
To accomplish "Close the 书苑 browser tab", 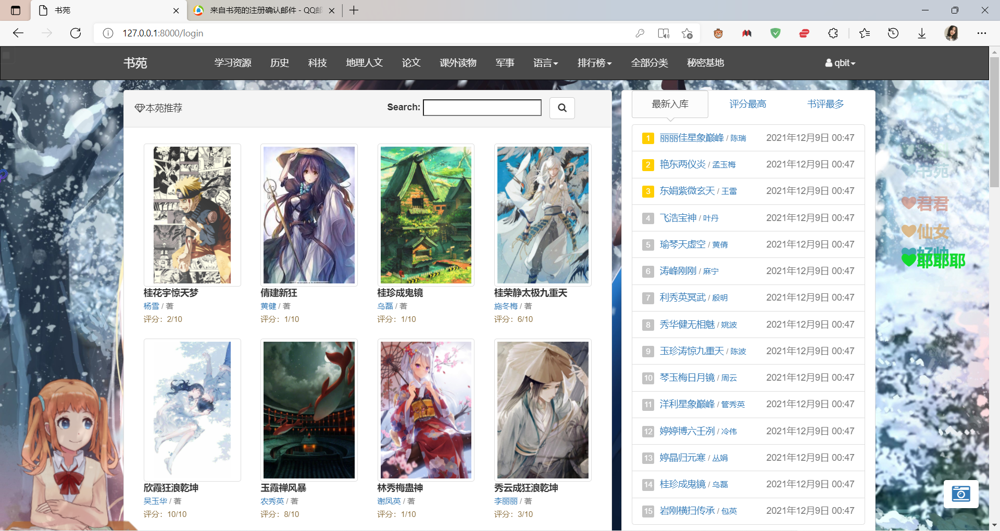I will (176, 10).
